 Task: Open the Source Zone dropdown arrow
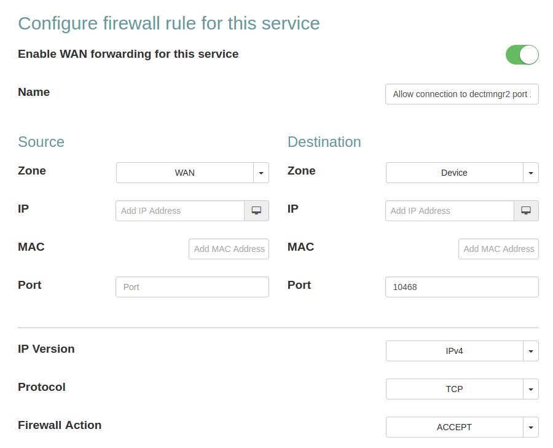pyautogui.click(x=261, y=173)
